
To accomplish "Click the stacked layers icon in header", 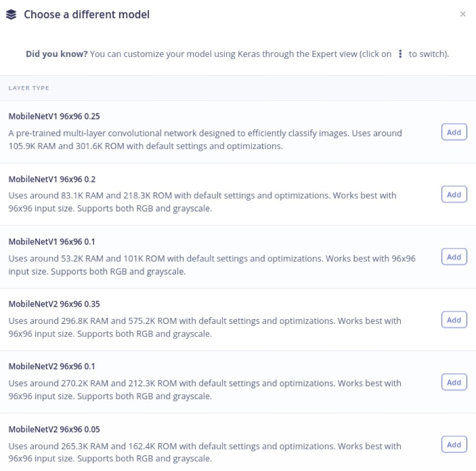I will [11, 15].
